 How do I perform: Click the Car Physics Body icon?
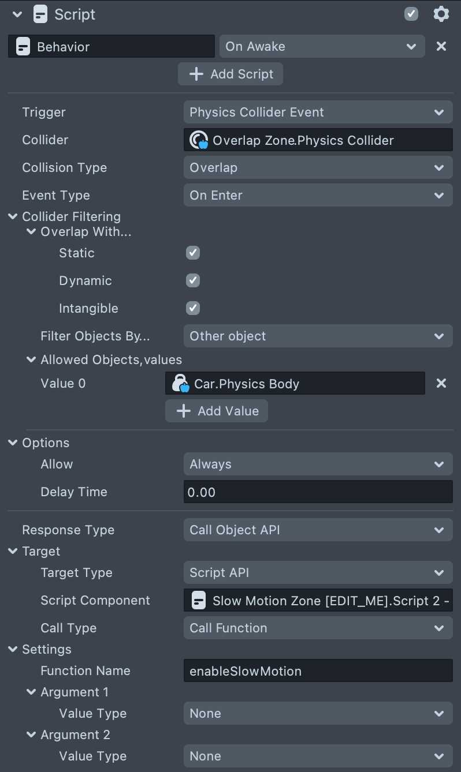tap(181, 384)
